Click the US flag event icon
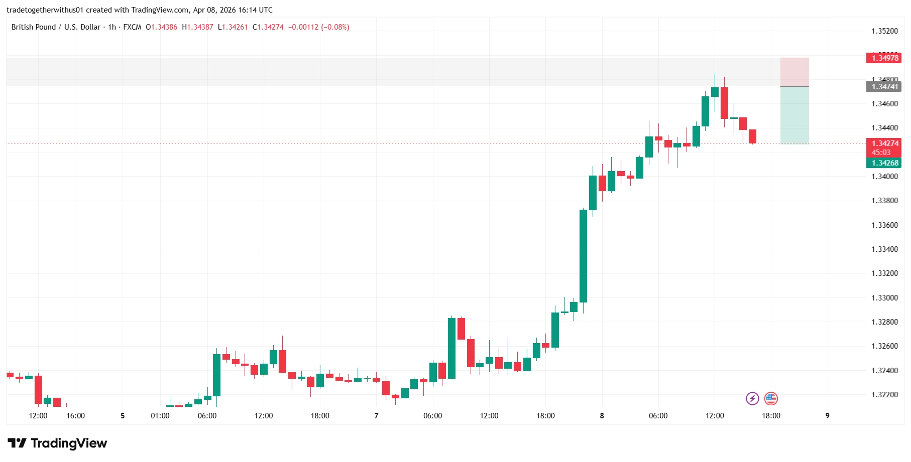911x462 pixels. click(x=771, y=399)
